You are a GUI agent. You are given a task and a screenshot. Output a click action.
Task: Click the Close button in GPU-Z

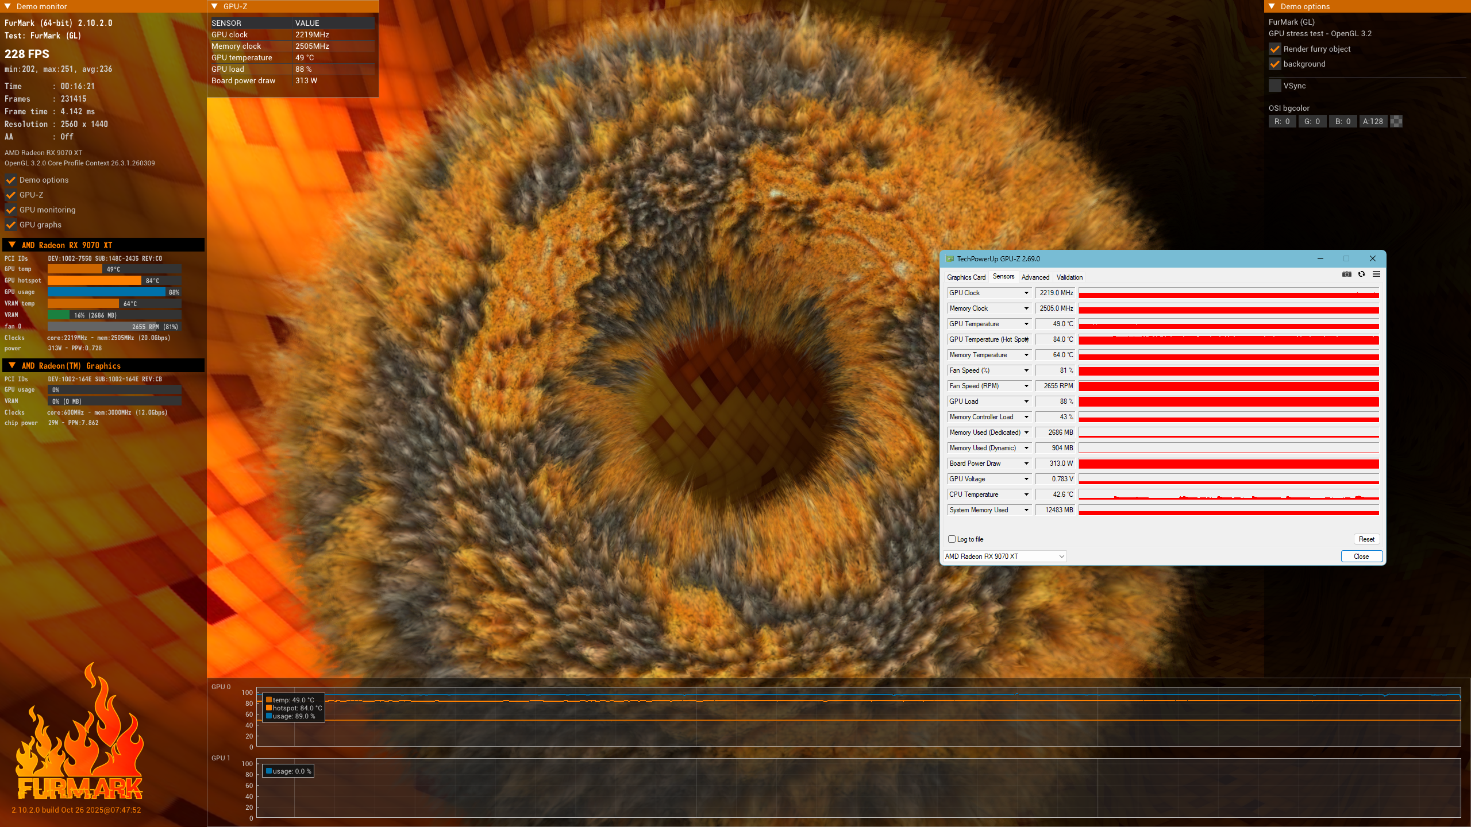pos(1361,557)
